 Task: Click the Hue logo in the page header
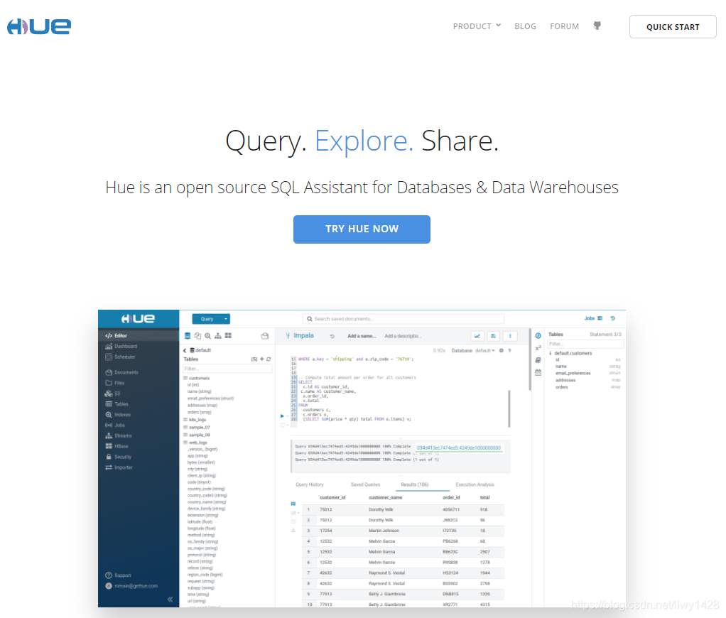[x=39, y=26]
